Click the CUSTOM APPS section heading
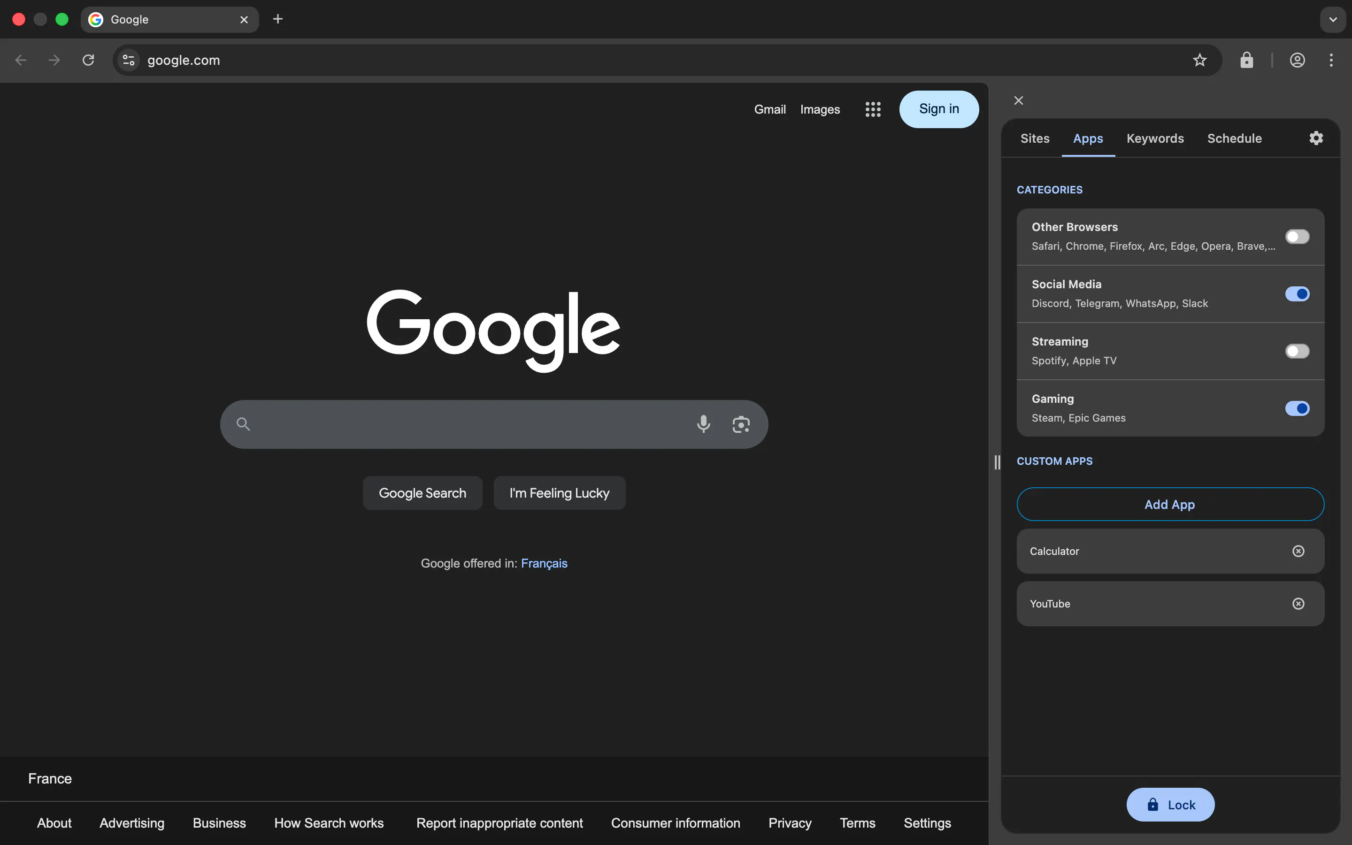Viewport: 1352px width, 845px height. point(1054,461)
